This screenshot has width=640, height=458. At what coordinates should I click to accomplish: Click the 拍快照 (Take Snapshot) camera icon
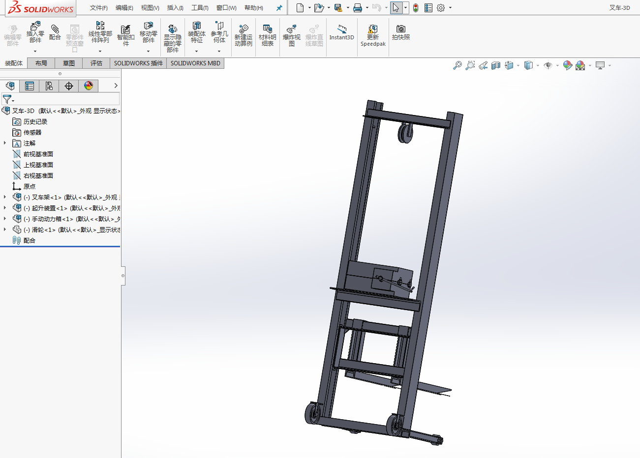(400, 29)
